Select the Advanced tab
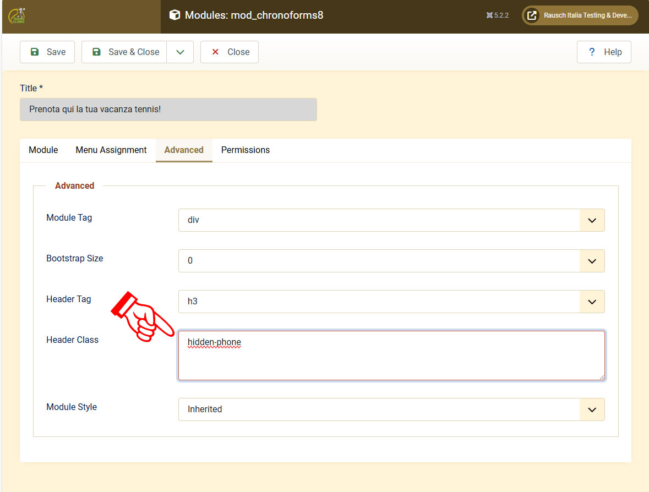649x492 pixels. point(184,150)
